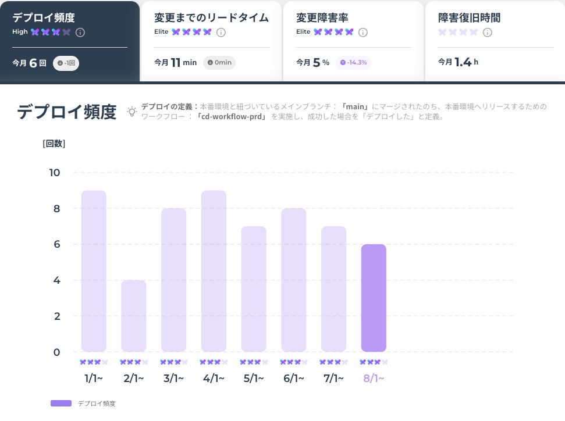Click butterfly rating icons under 8/1~ bar
565x421 pixels.
click(374, 362)
